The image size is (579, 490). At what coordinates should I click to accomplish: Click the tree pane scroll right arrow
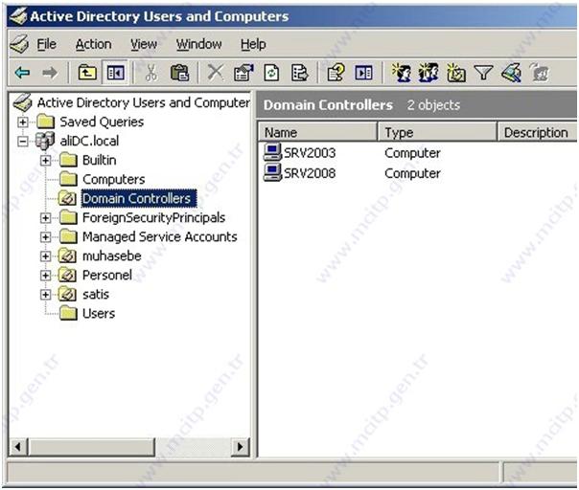tap(241, 447)
